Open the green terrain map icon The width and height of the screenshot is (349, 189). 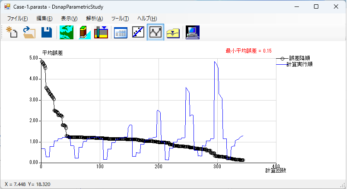point(67,32)
